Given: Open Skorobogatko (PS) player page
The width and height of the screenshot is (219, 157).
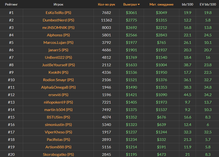Looking at the screenshot, I should click(58, 154).
